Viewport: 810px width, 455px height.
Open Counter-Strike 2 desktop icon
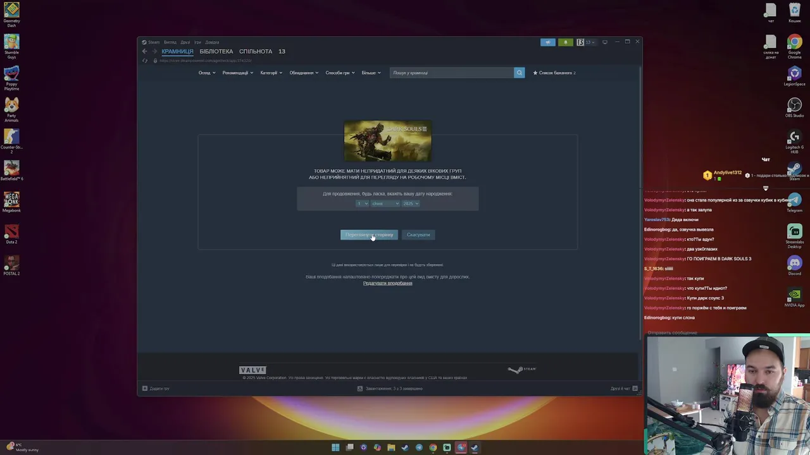pyautogui.click(x=11, y=141)
